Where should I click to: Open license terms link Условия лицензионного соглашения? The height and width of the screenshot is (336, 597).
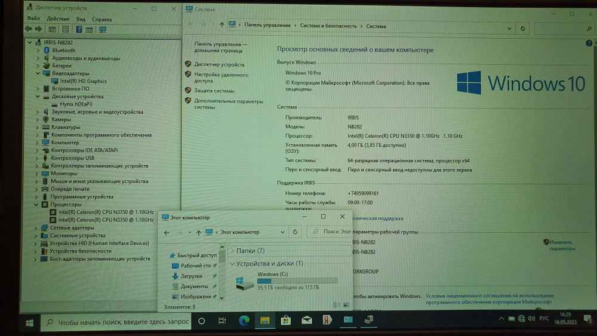(490, 299)
